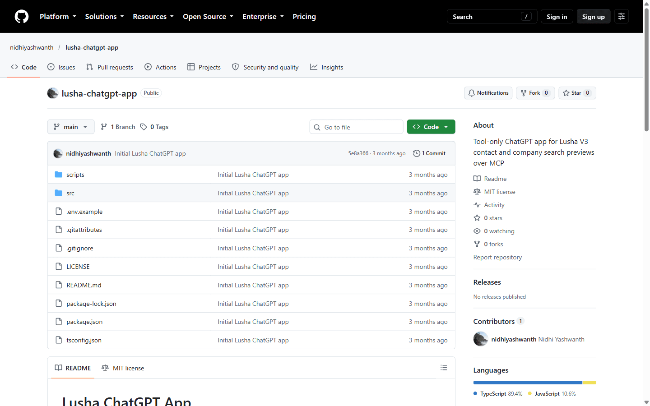
Task: Click the Go to file field
Action: 357,127
